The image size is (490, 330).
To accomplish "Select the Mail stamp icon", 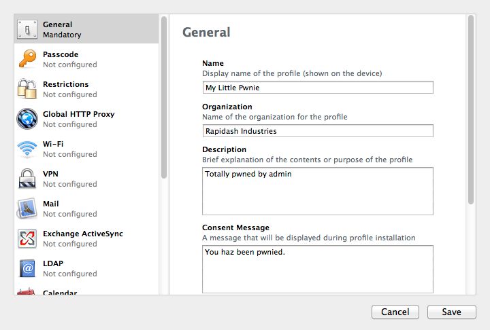I will 27,208.
